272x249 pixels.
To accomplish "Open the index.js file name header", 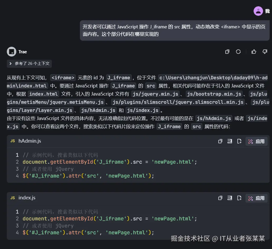I will (27, 198).
